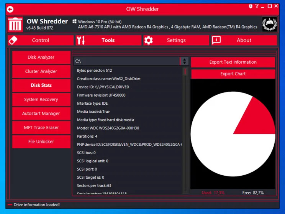Select the 'SCSI port: 0' row
The image size is (285, 214).
click(128, 169)
